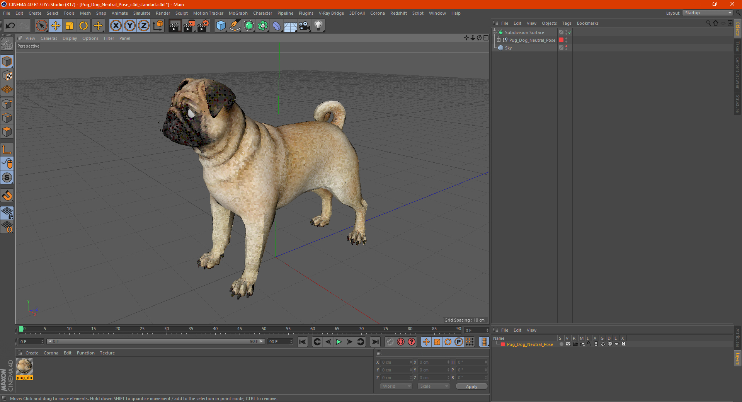Image resolution: width=742 pixels, height=402 pixels.
Task: Click Pug_Dog_Neutral_Pose red layer swatch in Objects
Action: click(561, 40)
